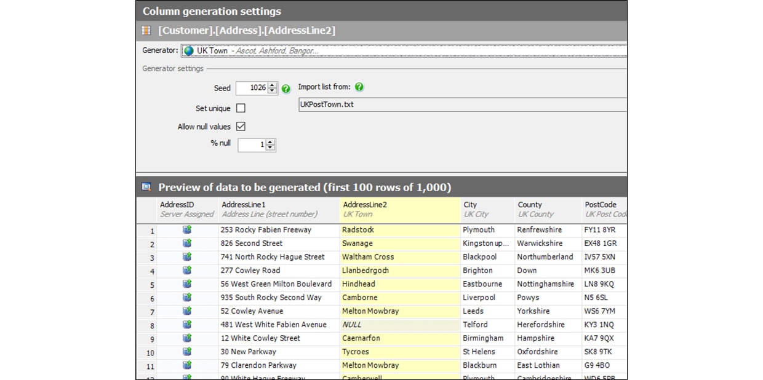Click the Seed input field showing 1026
This screenshot has width=763, height=380.
(x=252, y=88)
